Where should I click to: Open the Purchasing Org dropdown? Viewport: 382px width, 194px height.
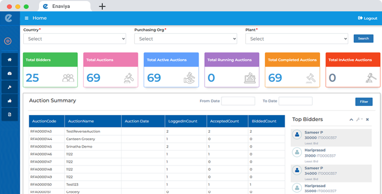click(186, 39)
